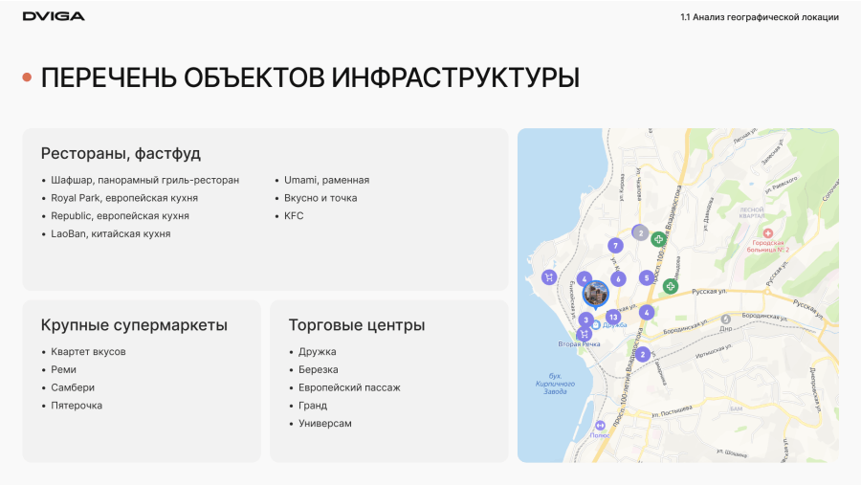Select the upper green pharmacy cross marker
The image size is (861, 485).
click(658, 239)
